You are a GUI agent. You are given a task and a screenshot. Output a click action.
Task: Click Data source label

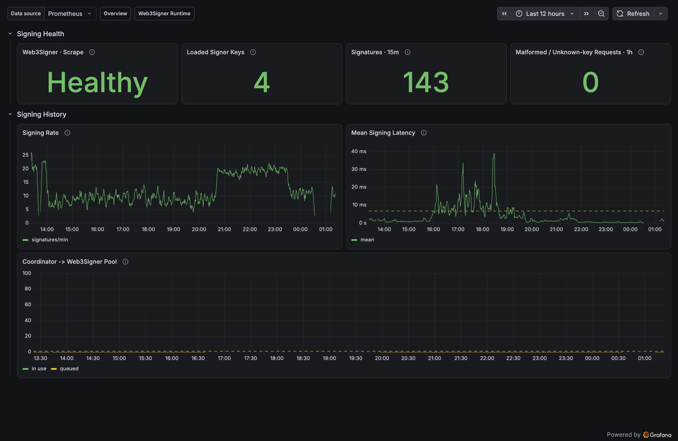[26, 14]
